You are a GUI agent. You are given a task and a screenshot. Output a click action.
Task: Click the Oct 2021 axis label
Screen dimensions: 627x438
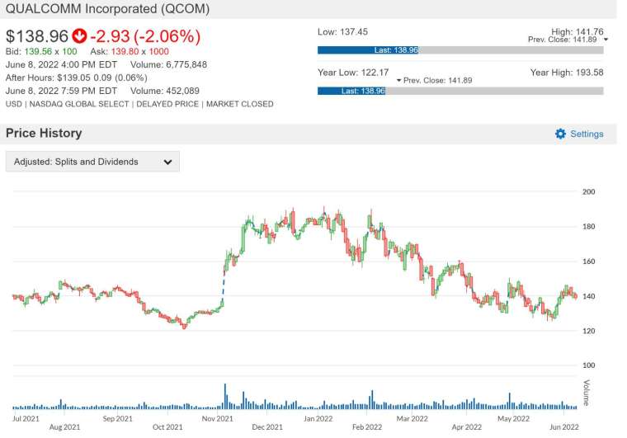(x=167, y=426)
